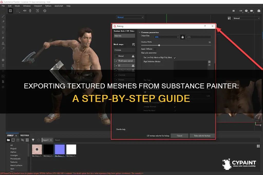Click the new Shelf window icon

(x=13, y=140)
